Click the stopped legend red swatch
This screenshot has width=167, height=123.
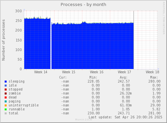(x=6, y=90)
